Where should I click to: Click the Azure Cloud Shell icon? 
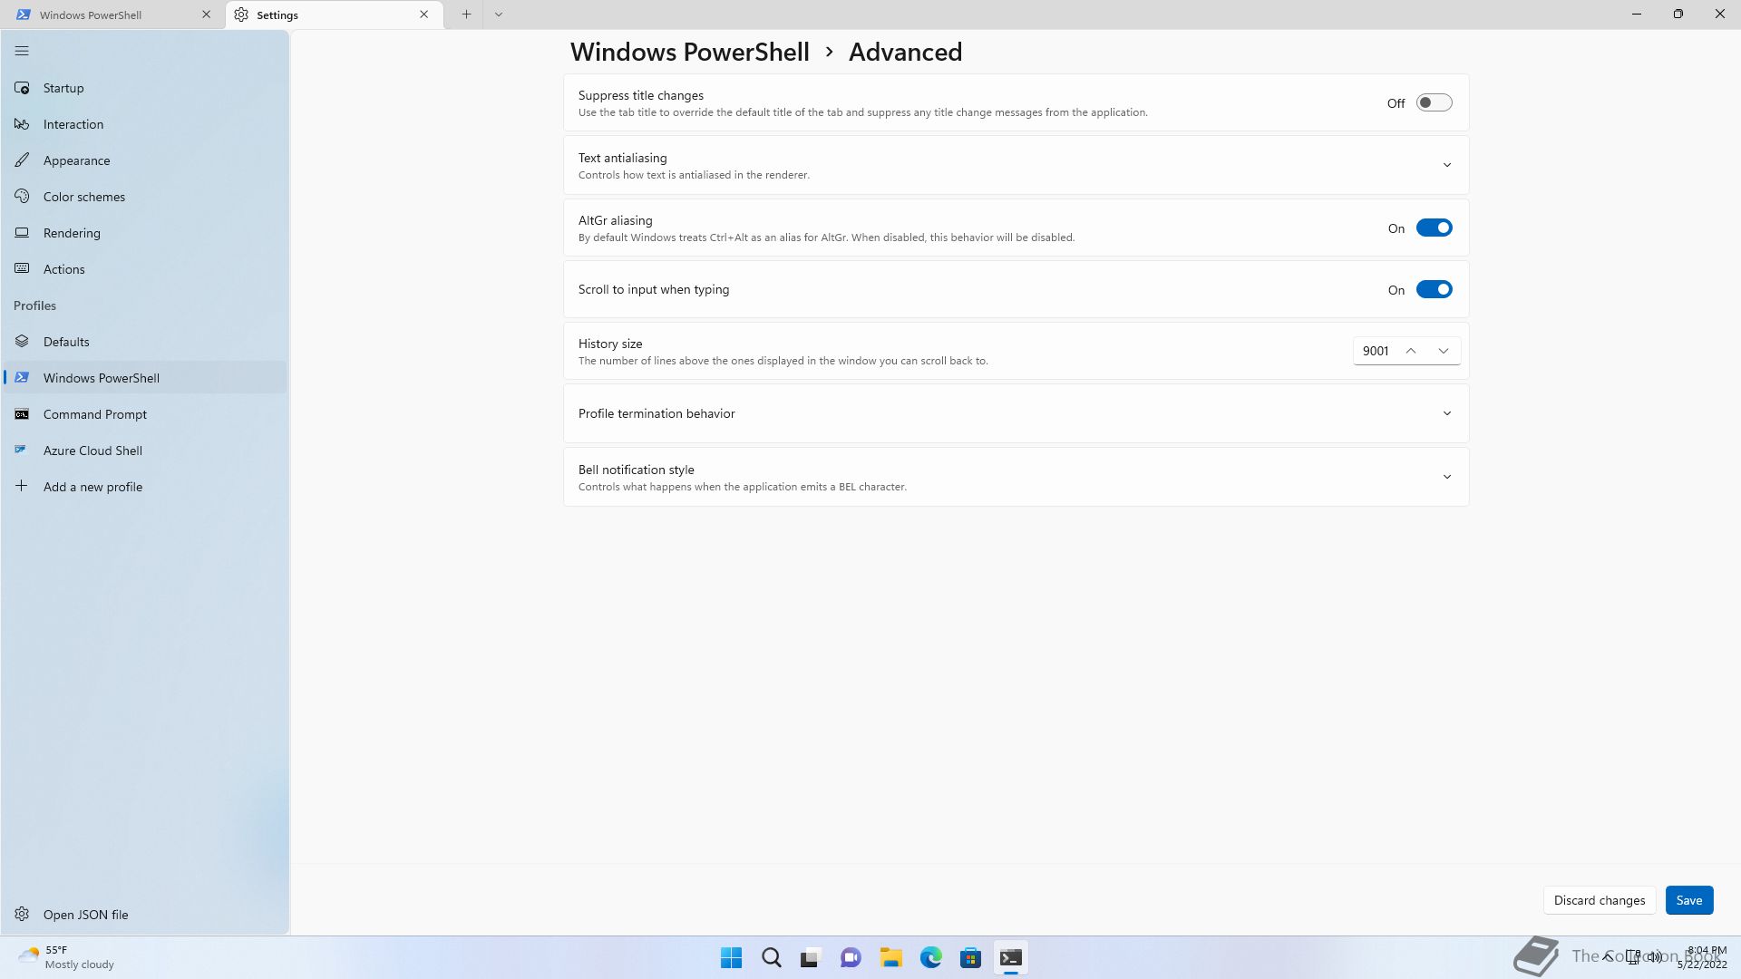[22, 451]
